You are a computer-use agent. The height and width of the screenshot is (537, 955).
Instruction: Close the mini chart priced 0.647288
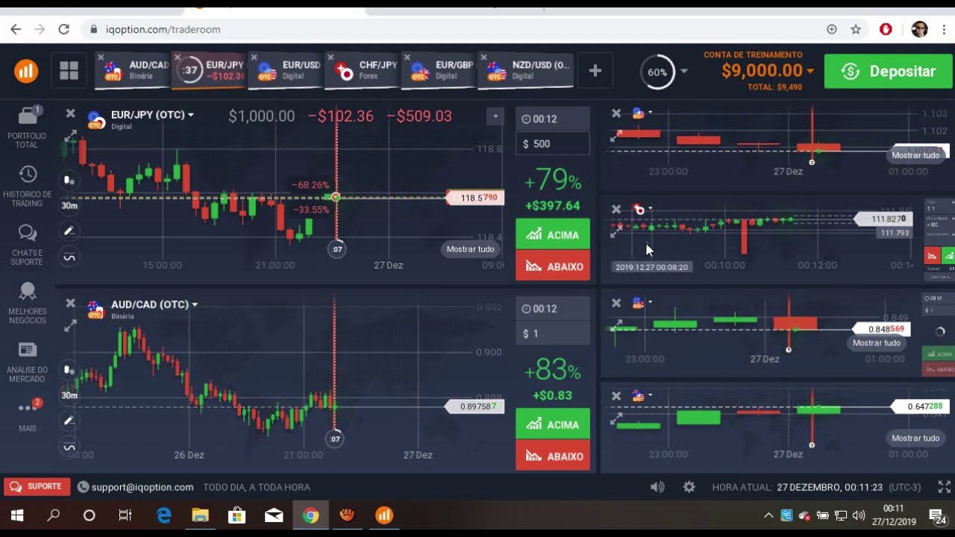point(616,396)
